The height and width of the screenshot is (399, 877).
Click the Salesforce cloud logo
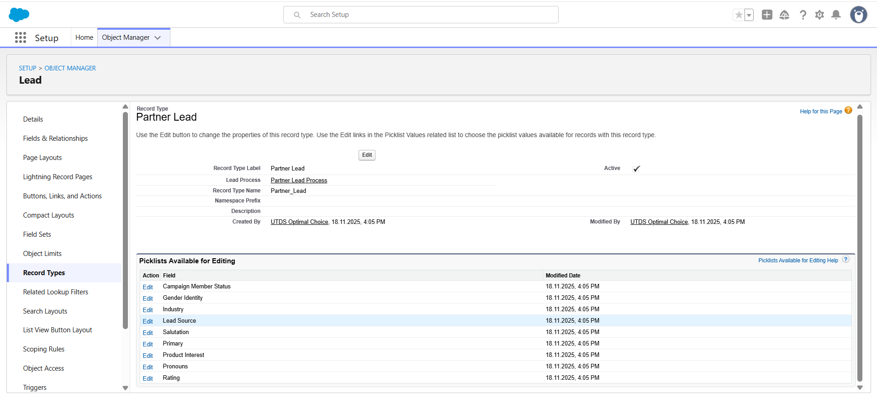coord(19,15)
